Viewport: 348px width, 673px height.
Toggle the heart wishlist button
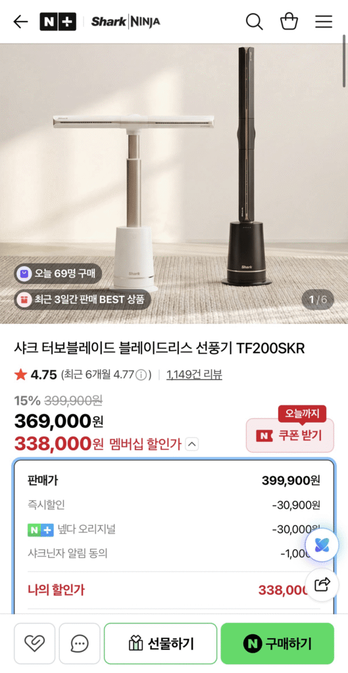click(34, 643)
